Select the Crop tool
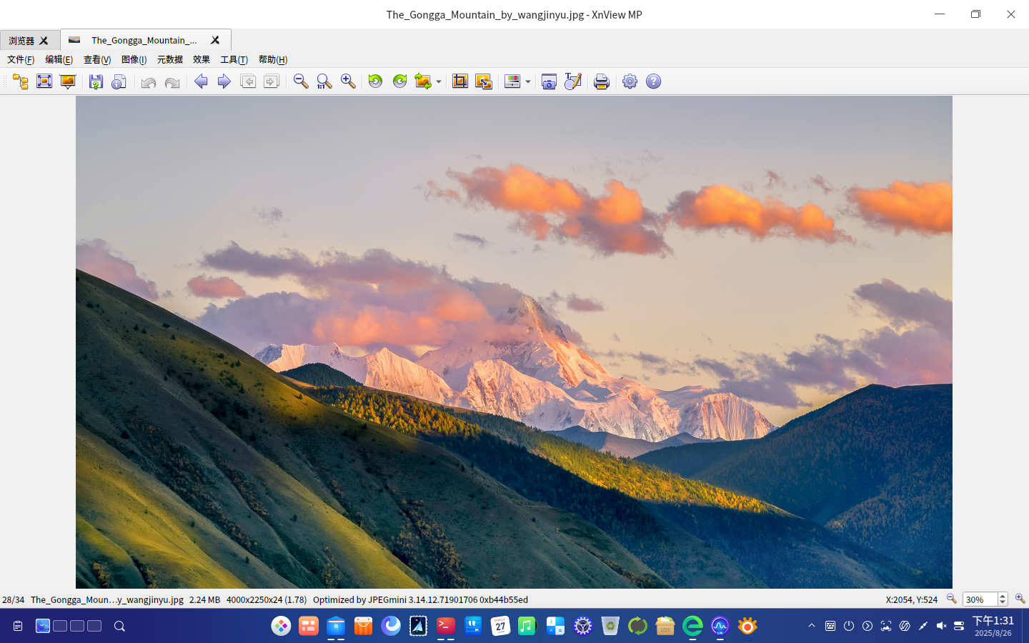 coord(460,81)
